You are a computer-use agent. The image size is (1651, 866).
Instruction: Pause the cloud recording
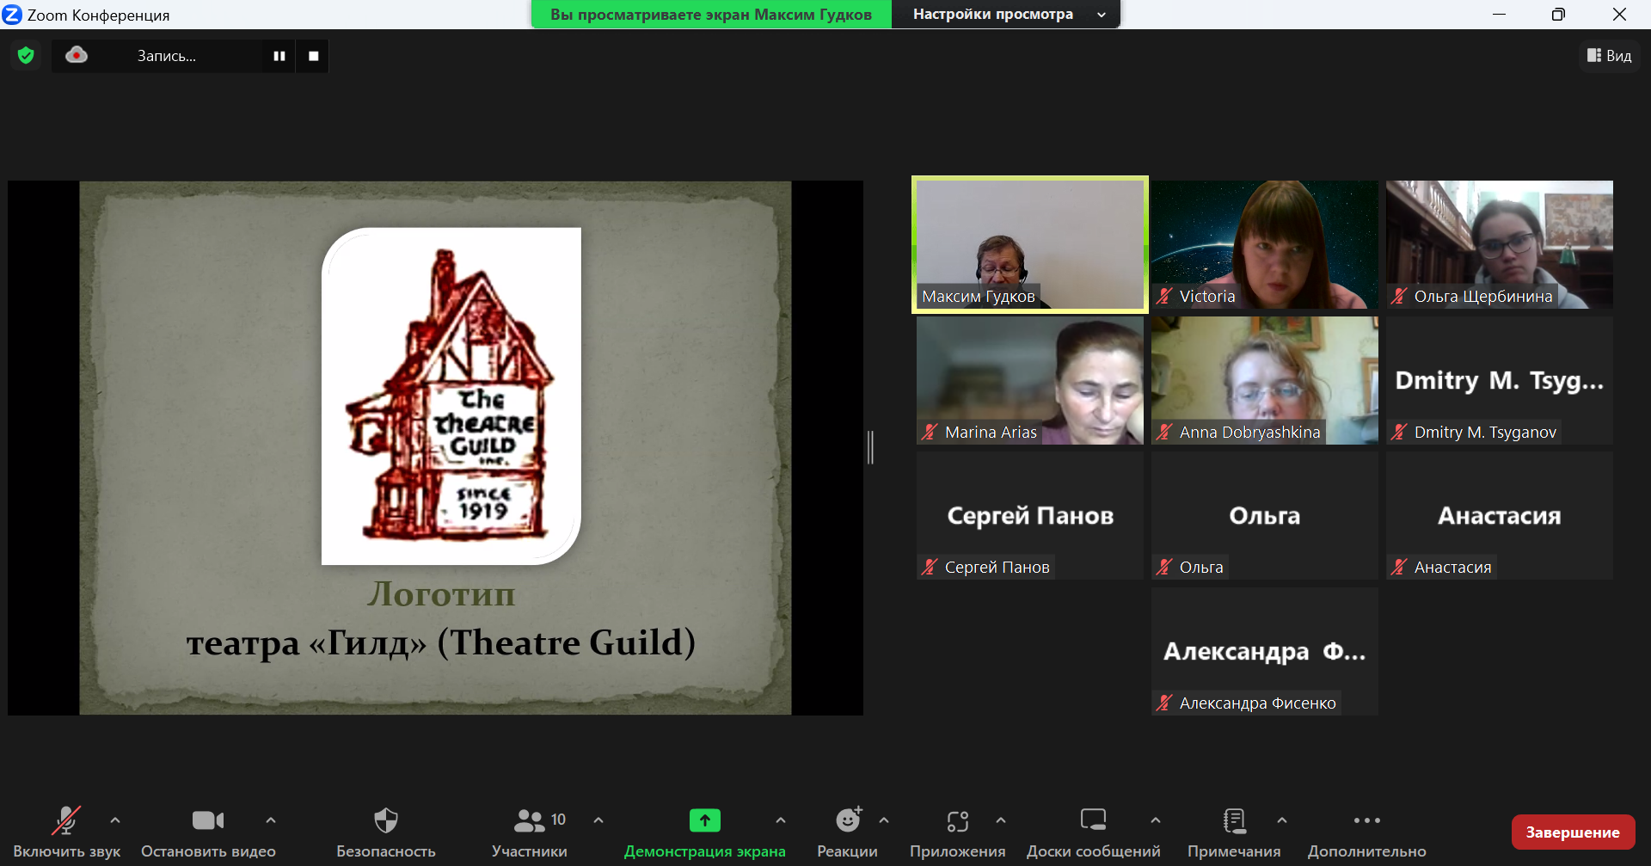279,56
